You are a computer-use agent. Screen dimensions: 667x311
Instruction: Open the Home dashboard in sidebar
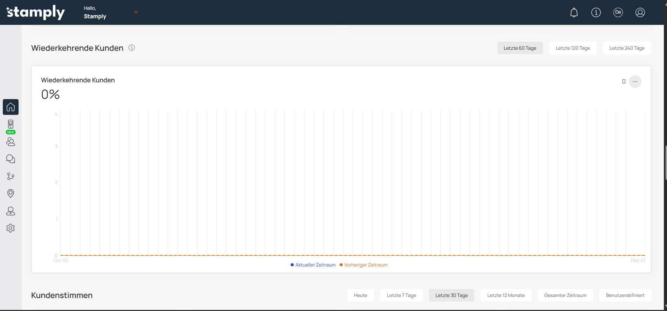click(11, 107)
